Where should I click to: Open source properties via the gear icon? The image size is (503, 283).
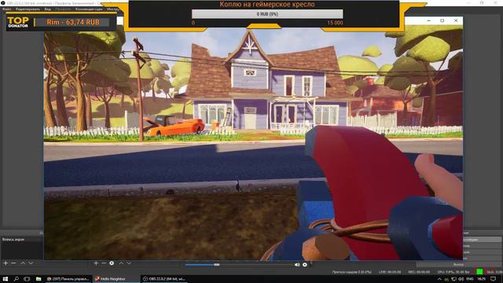(x=112, y=263)
